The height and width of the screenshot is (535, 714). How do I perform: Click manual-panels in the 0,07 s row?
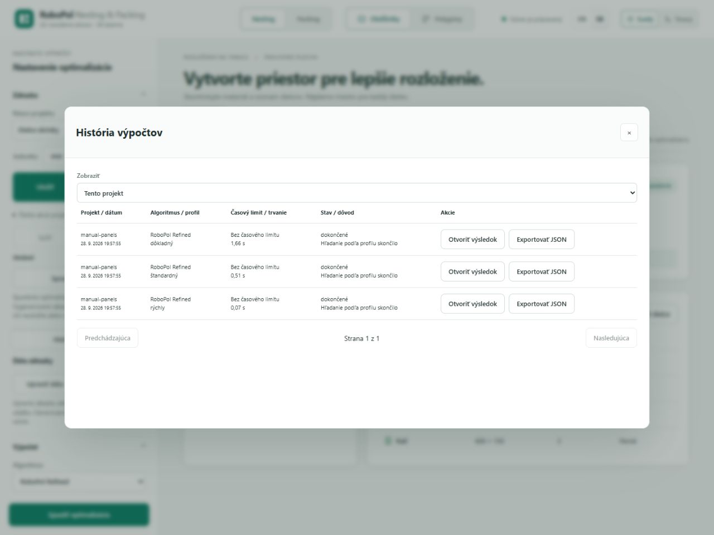99,299
